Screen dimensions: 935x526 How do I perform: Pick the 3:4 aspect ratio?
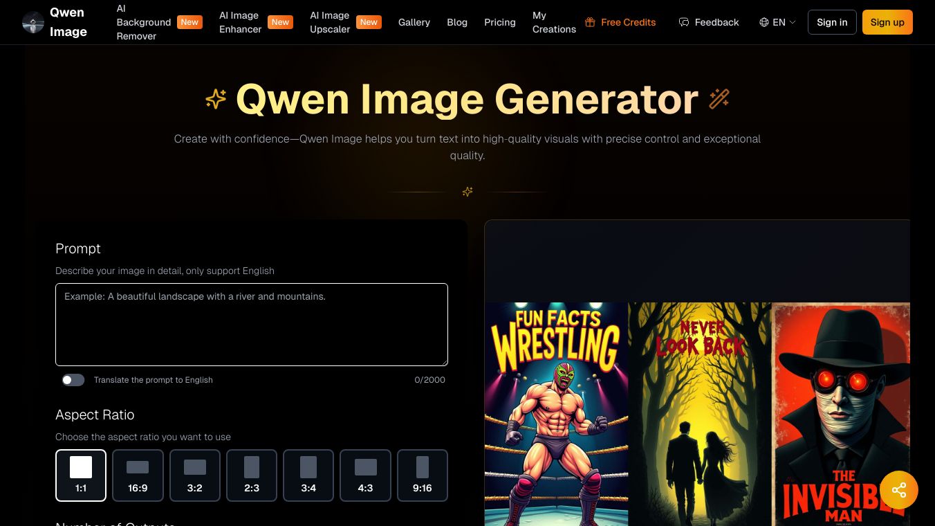pyautogui.click(x=308, y=475)
